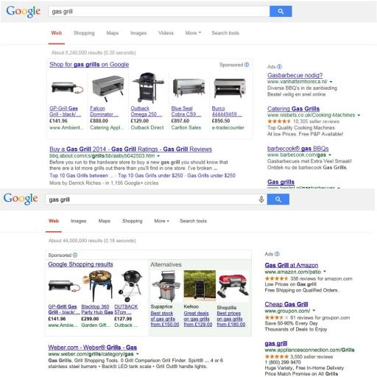Click the microphone voice search icon
The image size is (377, 377).
261,200
